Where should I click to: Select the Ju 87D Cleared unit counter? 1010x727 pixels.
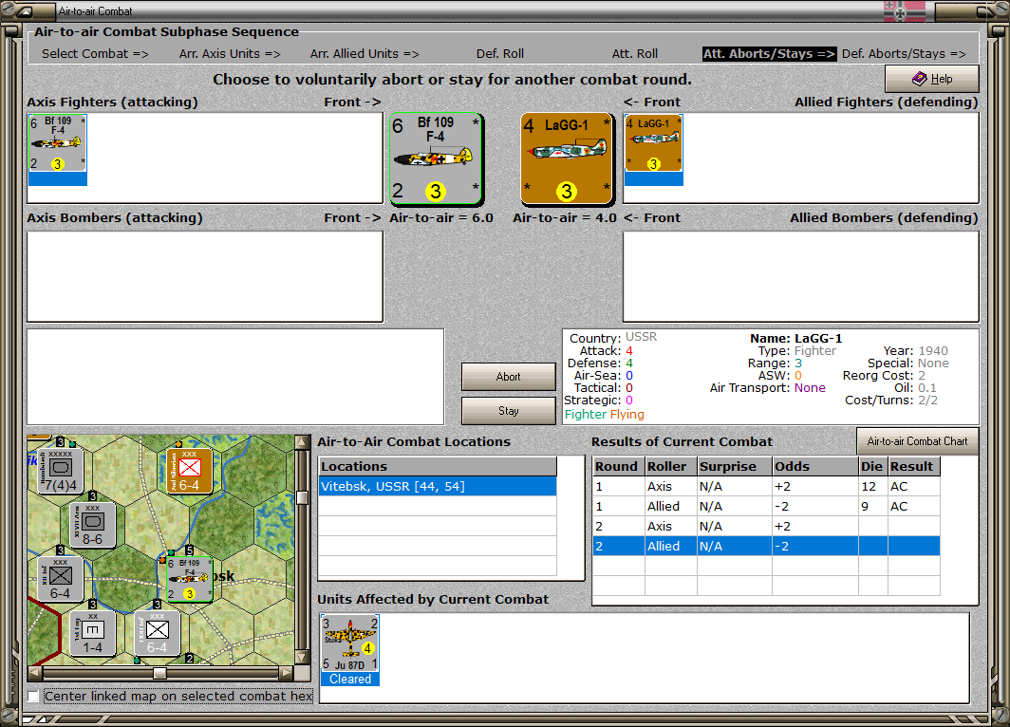point(349,650)
